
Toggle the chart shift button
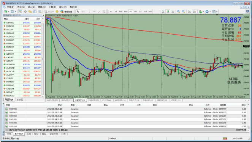(195, 11)
